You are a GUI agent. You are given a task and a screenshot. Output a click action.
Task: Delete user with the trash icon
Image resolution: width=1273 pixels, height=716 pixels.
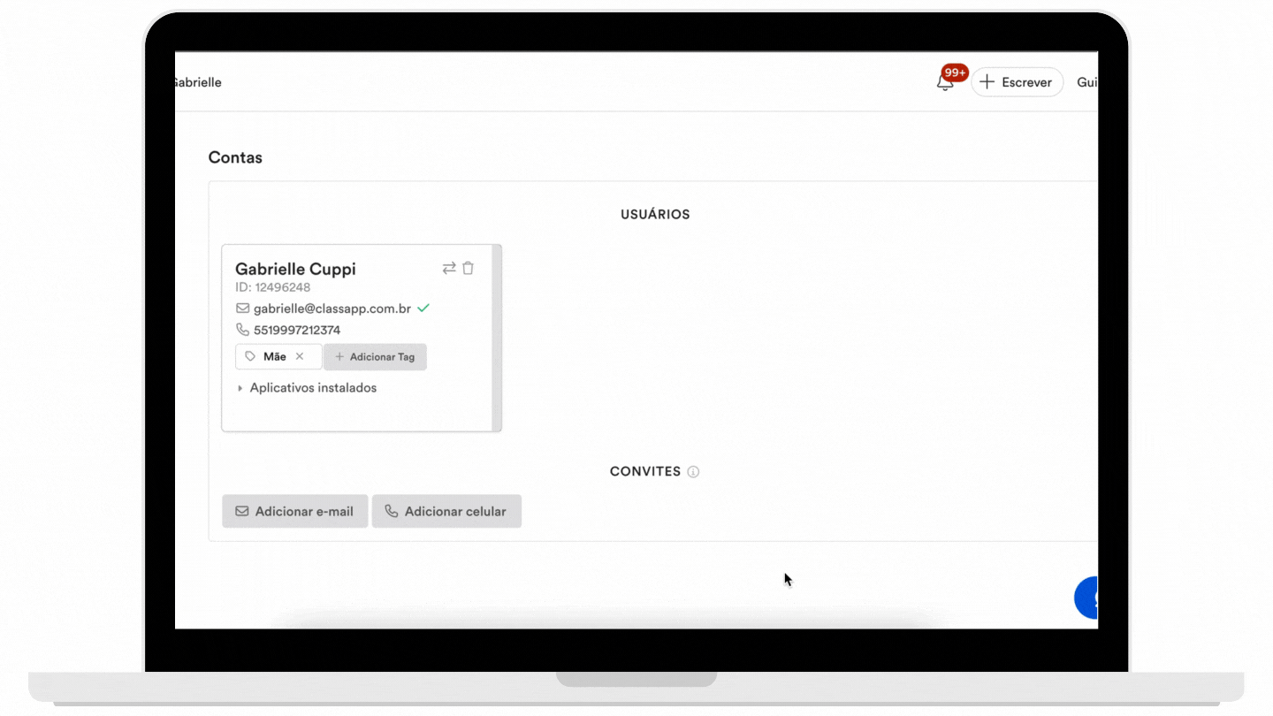coord(469,268)
